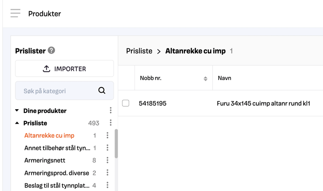Click Prisliste breadcrumb link
323x191 pixels.
[139, 51]
